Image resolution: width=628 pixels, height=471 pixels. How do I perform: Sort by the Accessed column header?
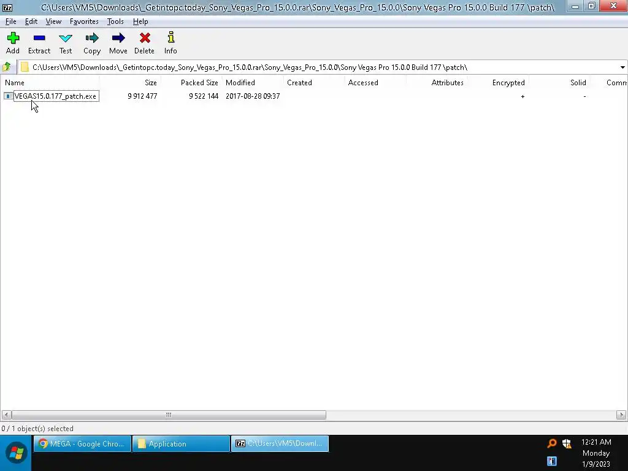pyautogui.click(x=375, y=83)
